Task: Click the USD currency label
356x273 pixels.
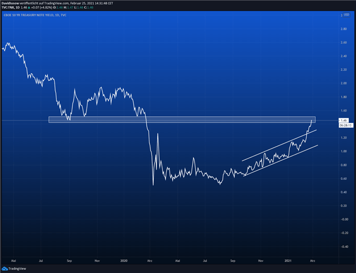Action: coord(346,15)
